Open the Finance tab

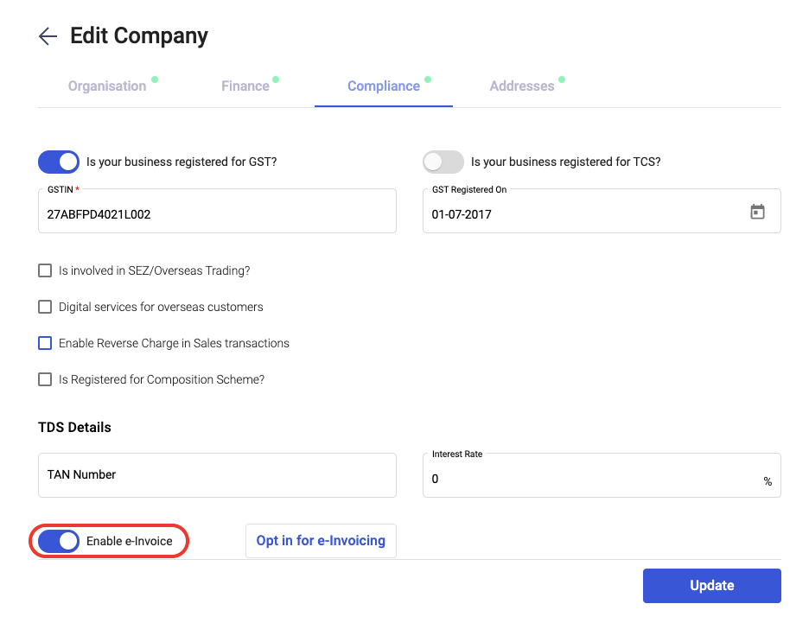[245, 86]
